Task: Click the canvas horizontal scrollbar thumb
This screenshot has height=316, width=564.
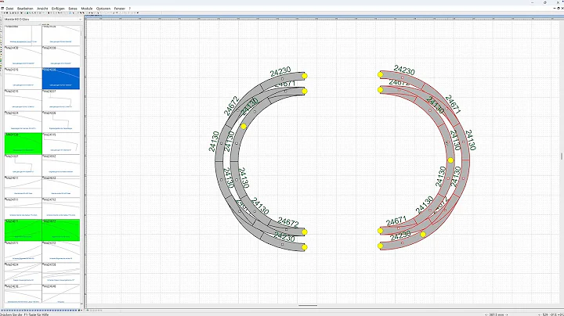Action: [308, 306]
